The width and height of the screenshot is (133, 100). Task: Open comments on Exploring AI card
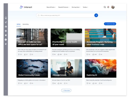[100, 83]
